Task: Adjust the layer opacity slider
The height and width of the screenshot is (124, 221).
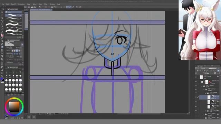Action: [212, 68]
